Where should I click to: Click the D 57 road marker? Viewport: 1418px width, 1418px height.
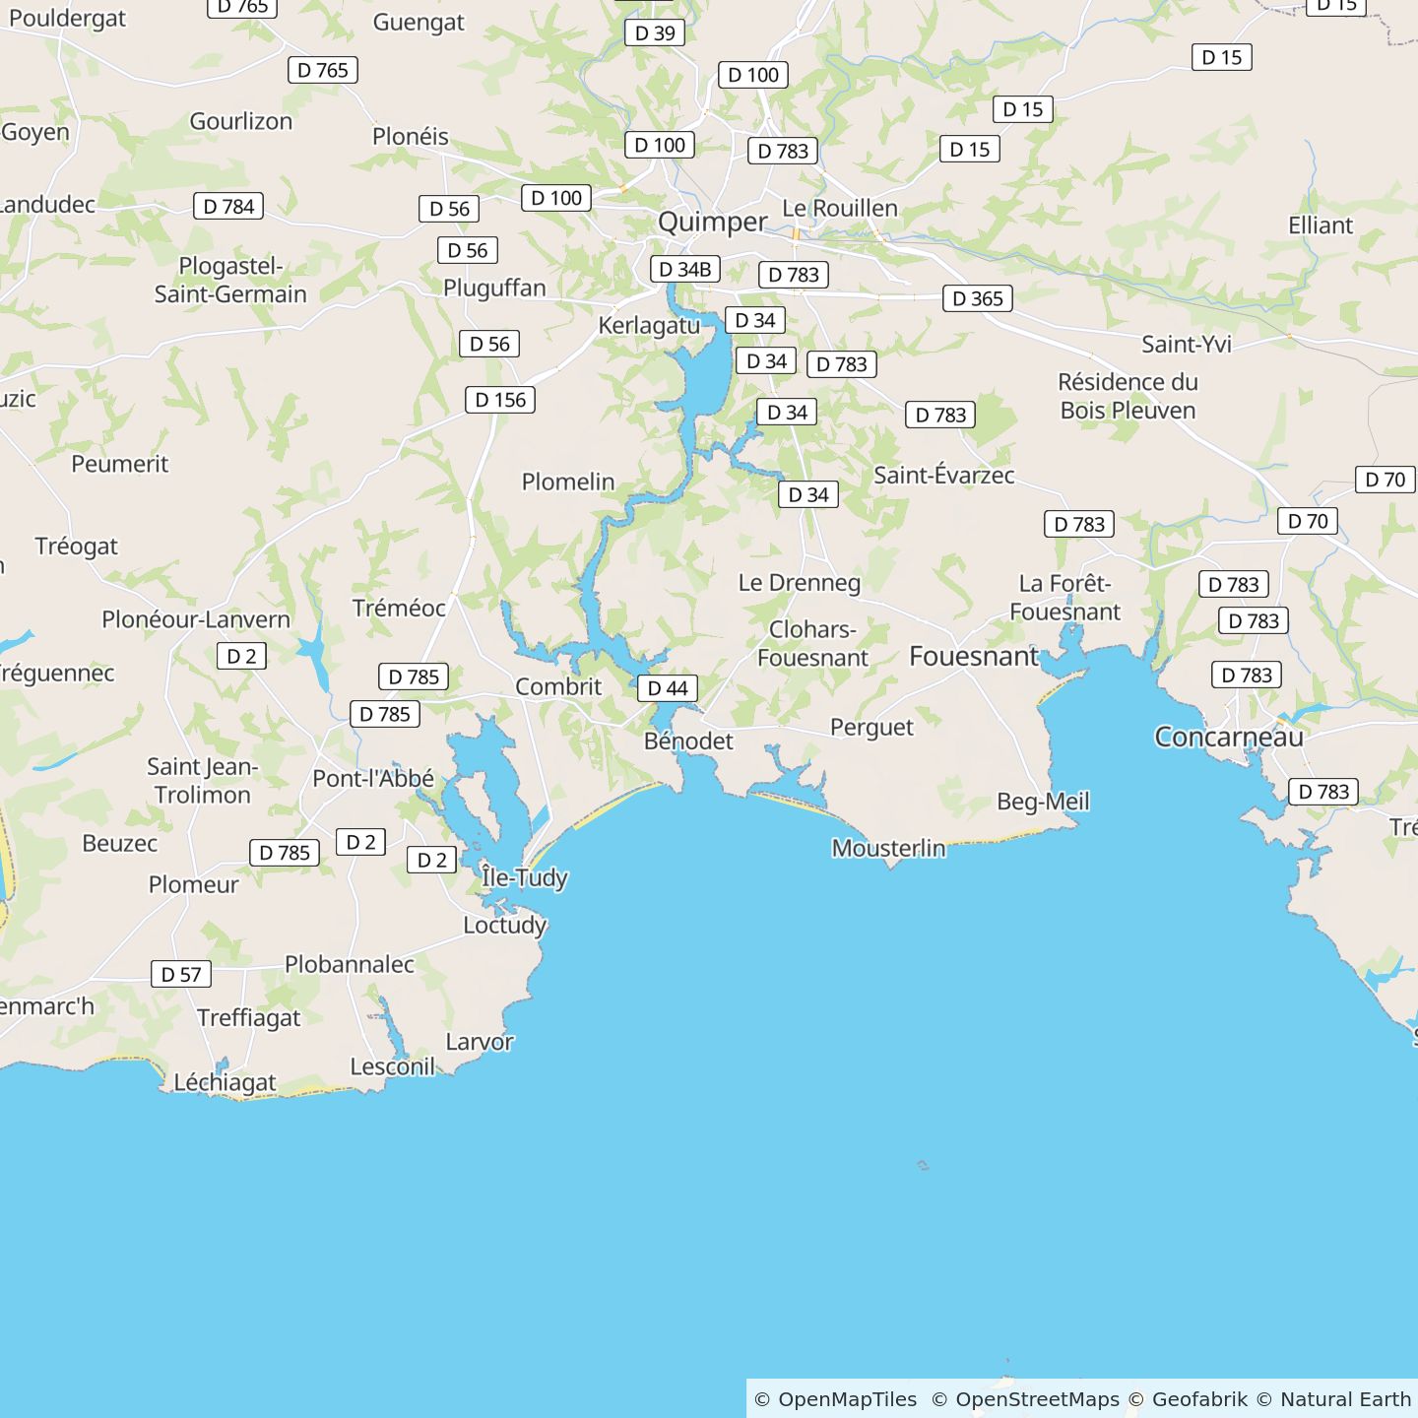pos(181,974)
